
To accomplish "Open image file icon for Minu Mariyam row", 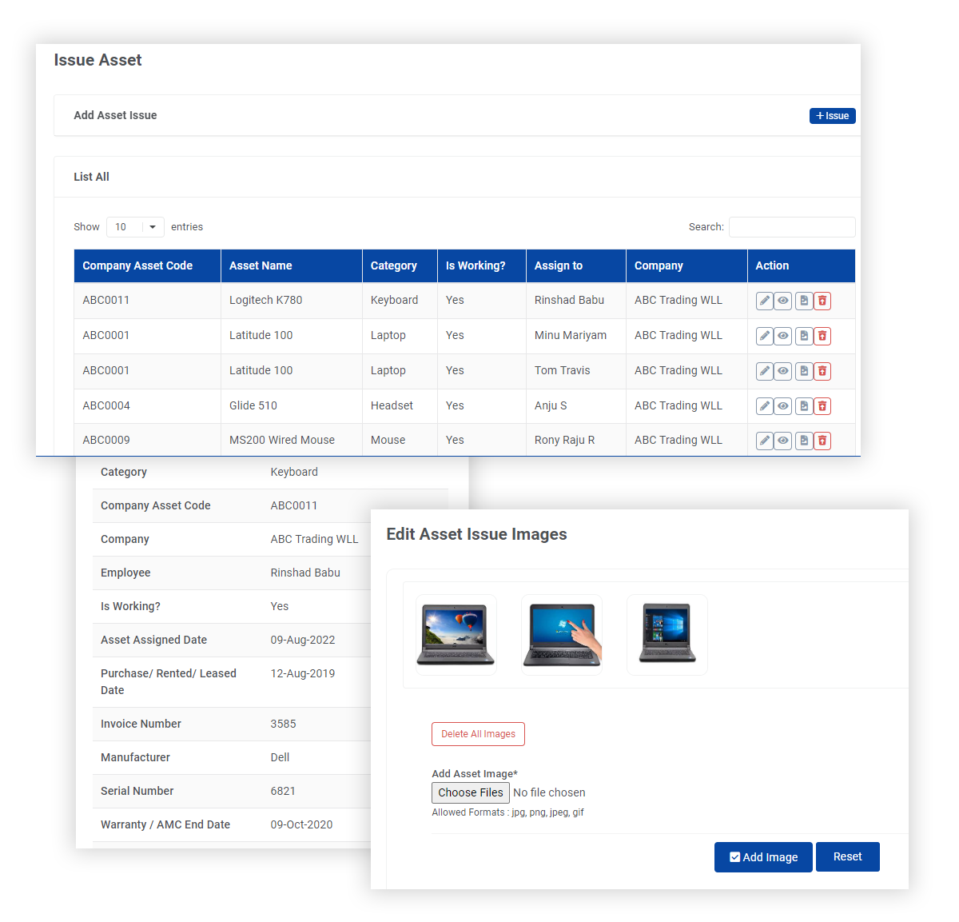I will pyautogui.click(x=803, y=336).
